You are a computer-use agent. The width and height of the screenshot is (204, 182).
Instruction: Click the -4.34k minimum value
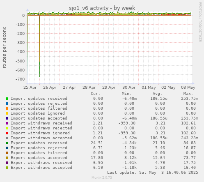point(129,143)
